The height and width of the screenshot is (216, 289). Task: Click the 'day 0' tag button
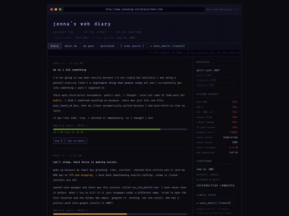pyautogui.click(x=59, y=141)
